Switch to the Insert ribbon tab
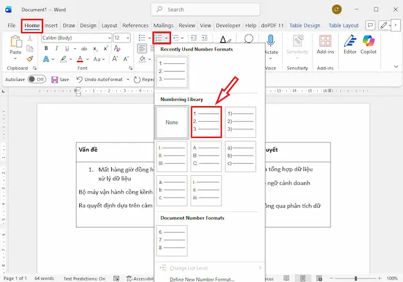Image resolution: width=403 pixels, height=282 pixels. click(51, 25)
